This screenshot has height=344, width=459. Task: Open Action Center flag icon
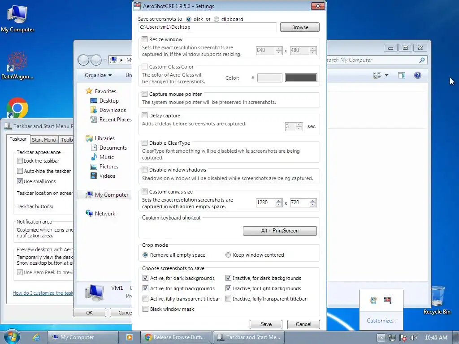403,338
